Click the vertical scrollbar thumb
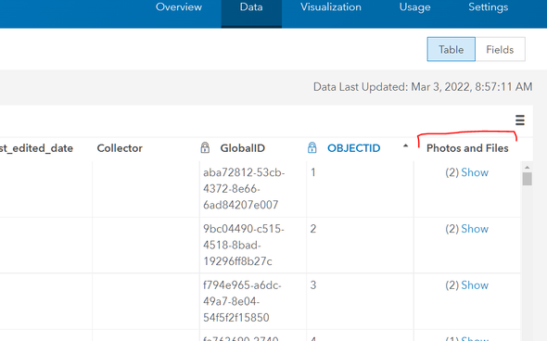The height and width of the screenshot is (341, 547). click(x=528, y=179)
